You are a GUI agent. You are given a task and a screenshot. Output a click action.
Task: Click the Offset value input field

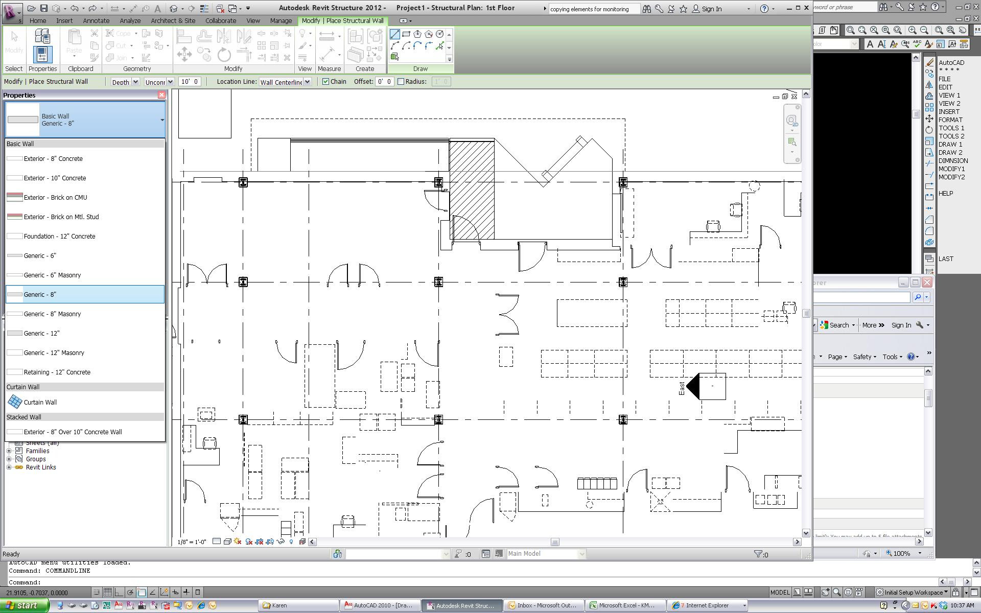pos(384,82)
